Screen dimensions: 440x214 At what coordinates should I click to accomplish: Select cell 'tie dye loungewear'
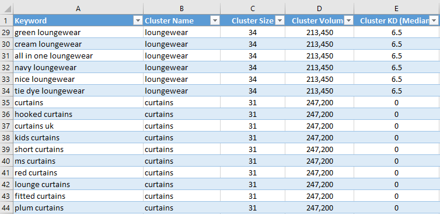[x=78, y=91]
